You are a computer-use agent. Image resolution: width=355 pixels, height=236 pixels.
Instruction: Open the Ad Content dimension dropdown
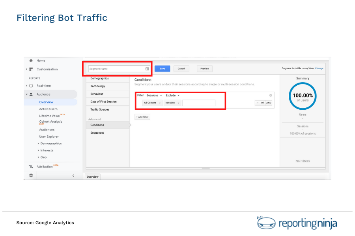click(152, 103)
